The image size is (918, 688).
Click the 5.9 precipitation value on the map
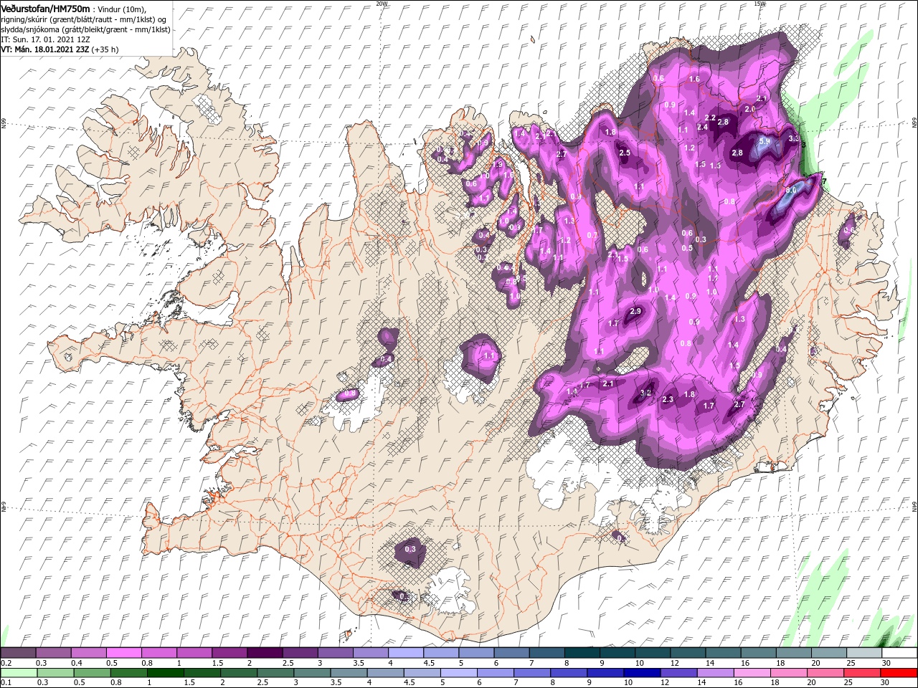pos(765,142)
